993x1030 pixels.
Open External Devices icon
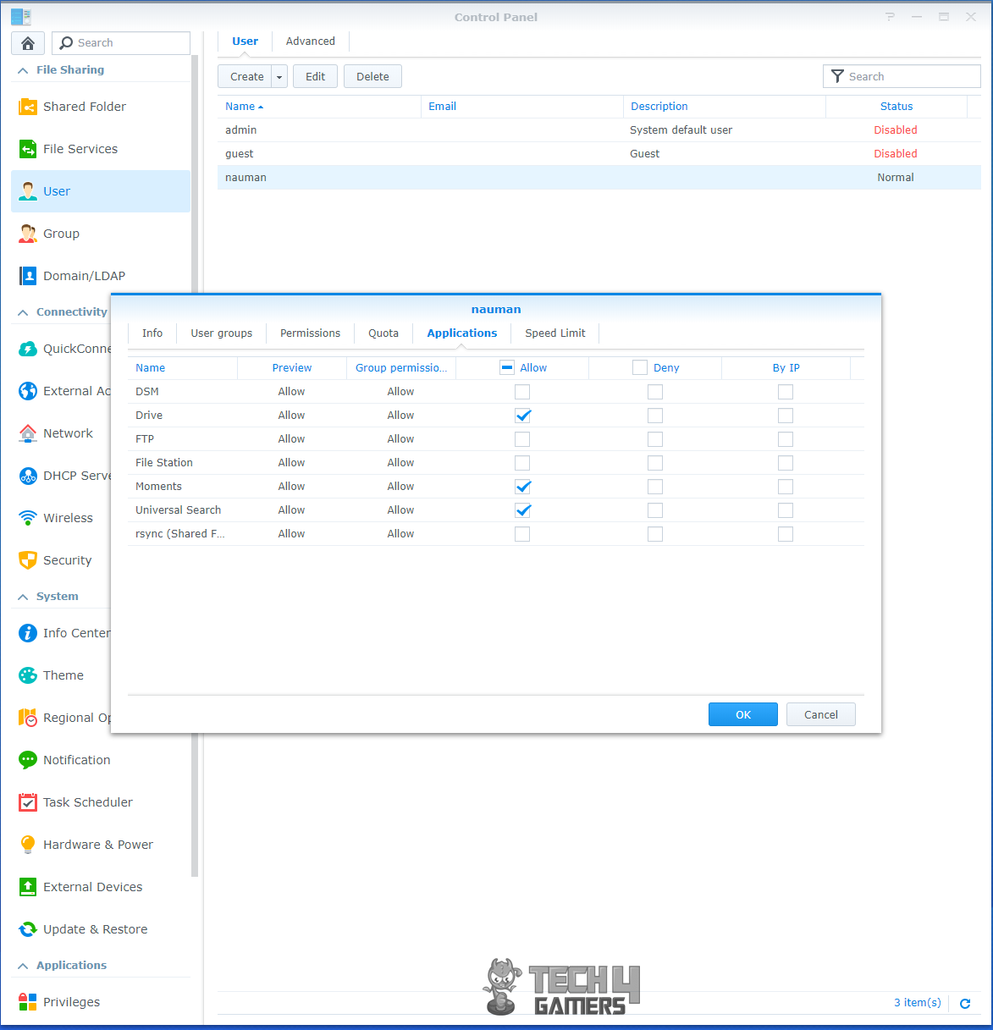28,887
